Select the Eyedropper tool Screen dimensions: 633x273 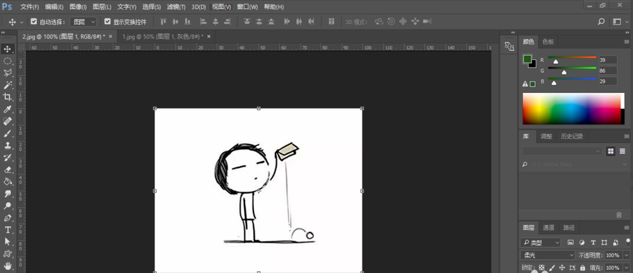tap(8, 109)
